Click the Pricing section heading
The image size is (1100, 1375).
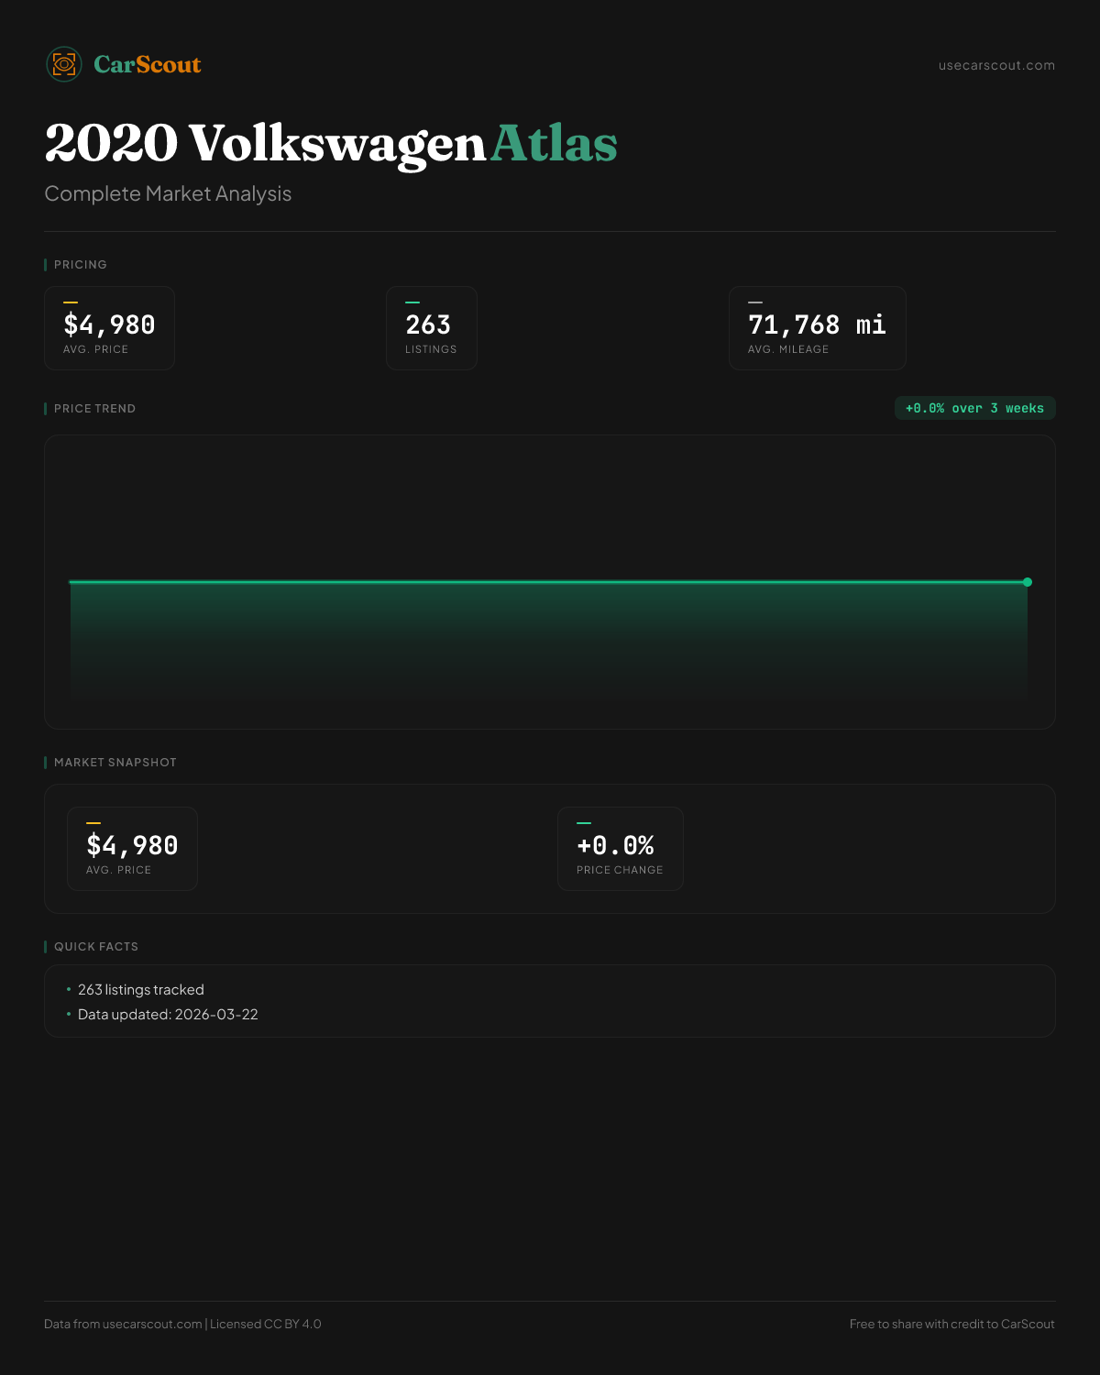pyautogui.click(x=81, y=265)
